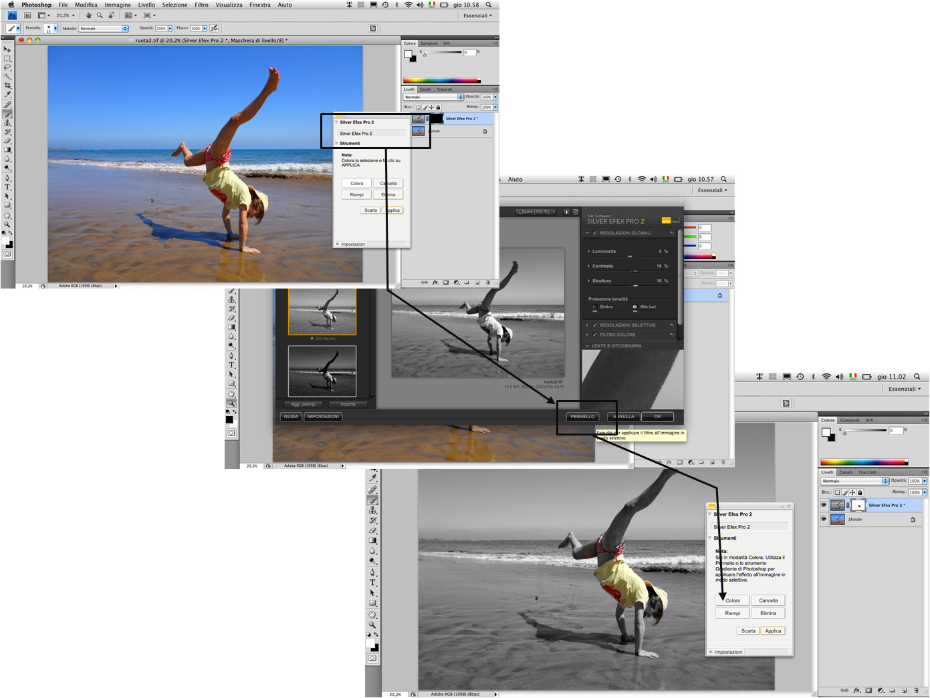Click the Wi-Fi icon in the gio 10.58 menu bar
Viewport: 930px width, 698px height.
pos(408,5)
